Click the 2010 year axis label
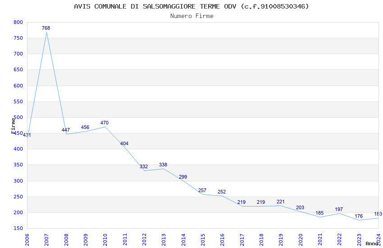Viewport: 383px width, 248px height. [105, 240]
